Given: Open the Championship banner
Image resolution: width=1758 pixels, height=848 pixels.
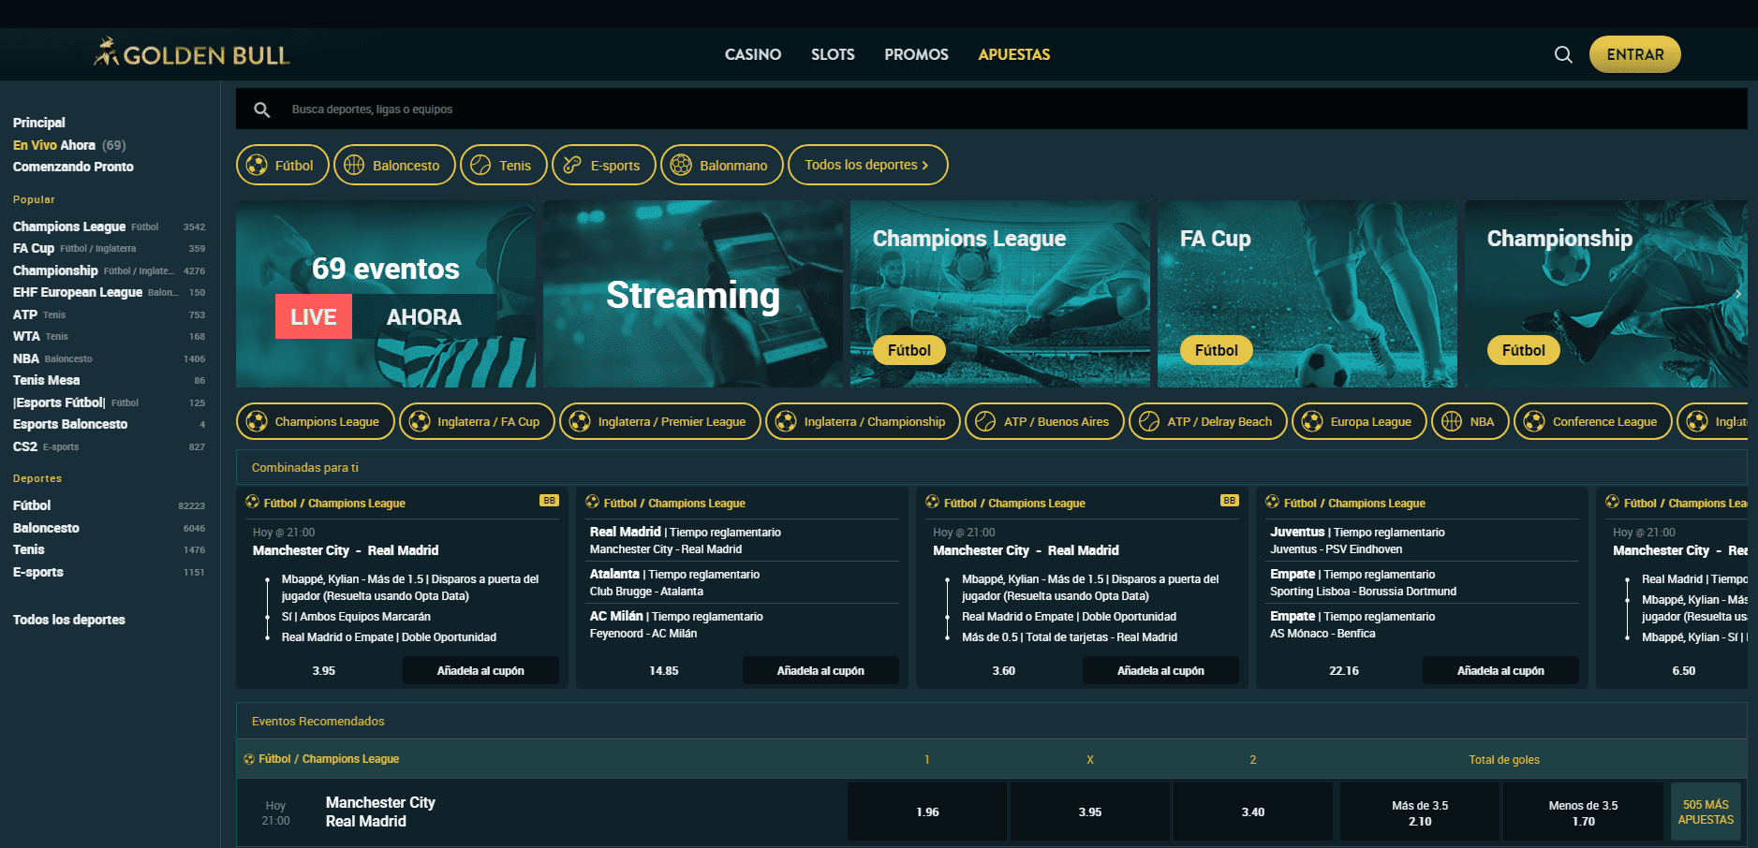Looking at the screenshot, I should tap(1605, 294).
